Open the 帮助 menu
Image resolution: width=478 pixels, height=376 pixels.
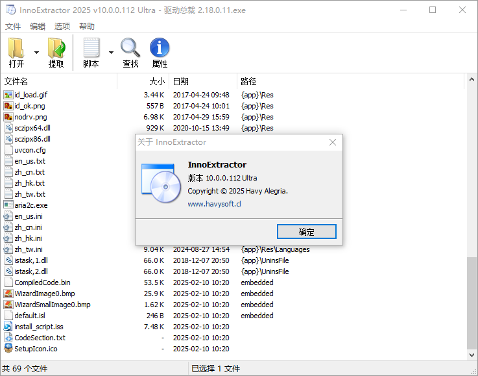click(x=87, y=27)
